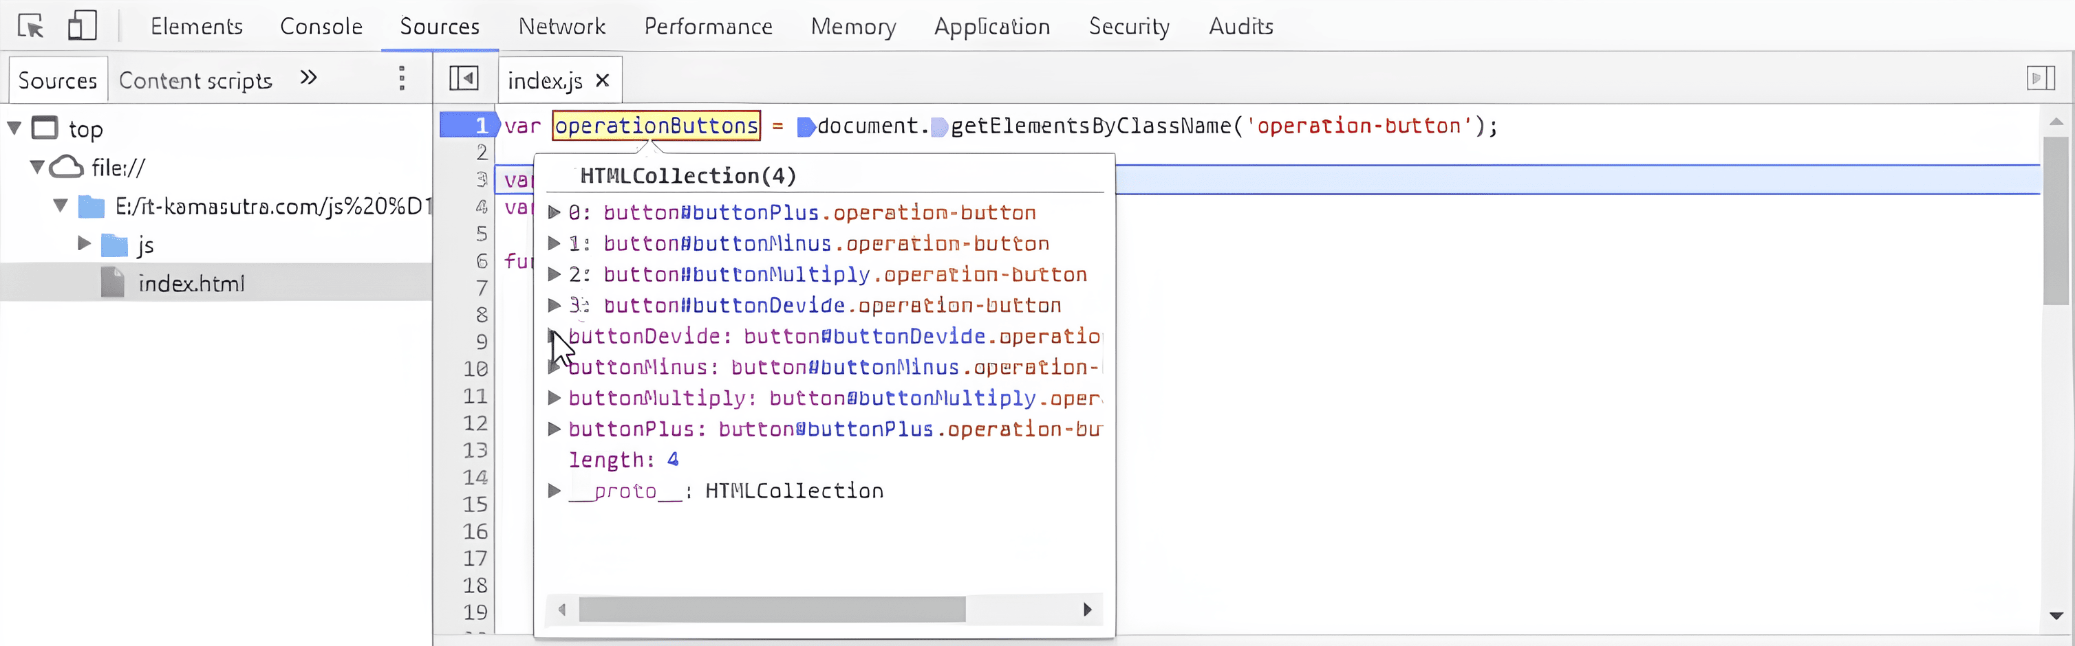The width and height of the screenshot is (2075, 646).
Task: Click the hide navigator pane icon
Action: pyautogui.click(x=463, y=80)
